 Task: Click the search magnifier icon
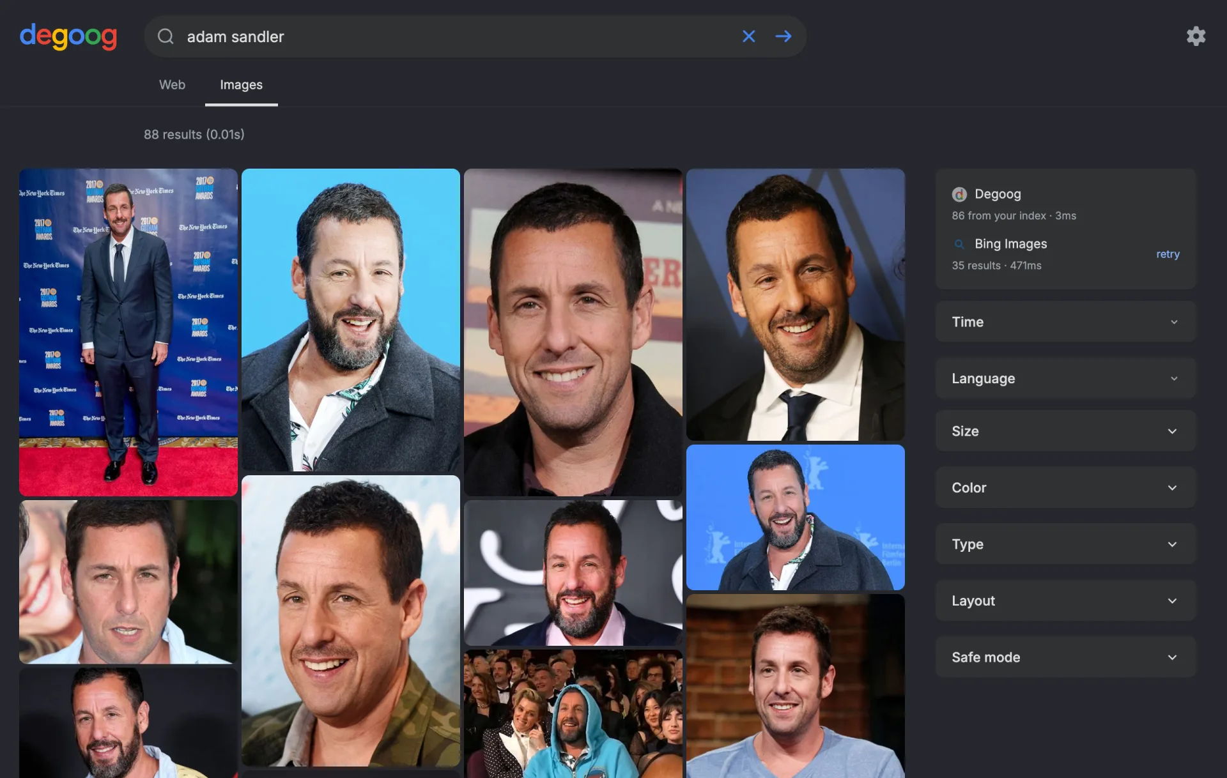166,36
